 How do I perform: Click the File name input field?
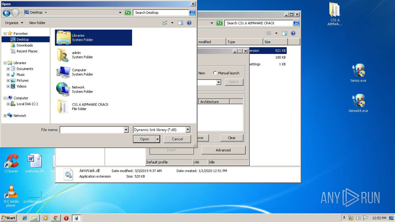[x=92, y=130]
